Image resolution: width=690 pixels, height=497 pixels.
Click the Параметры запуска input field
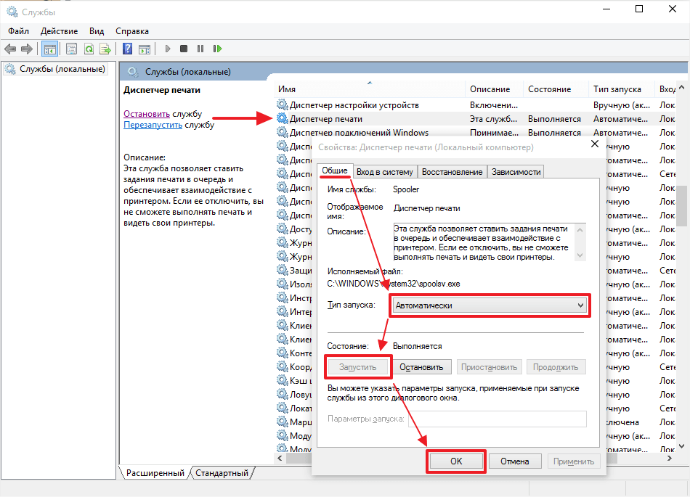pos(498,419)
